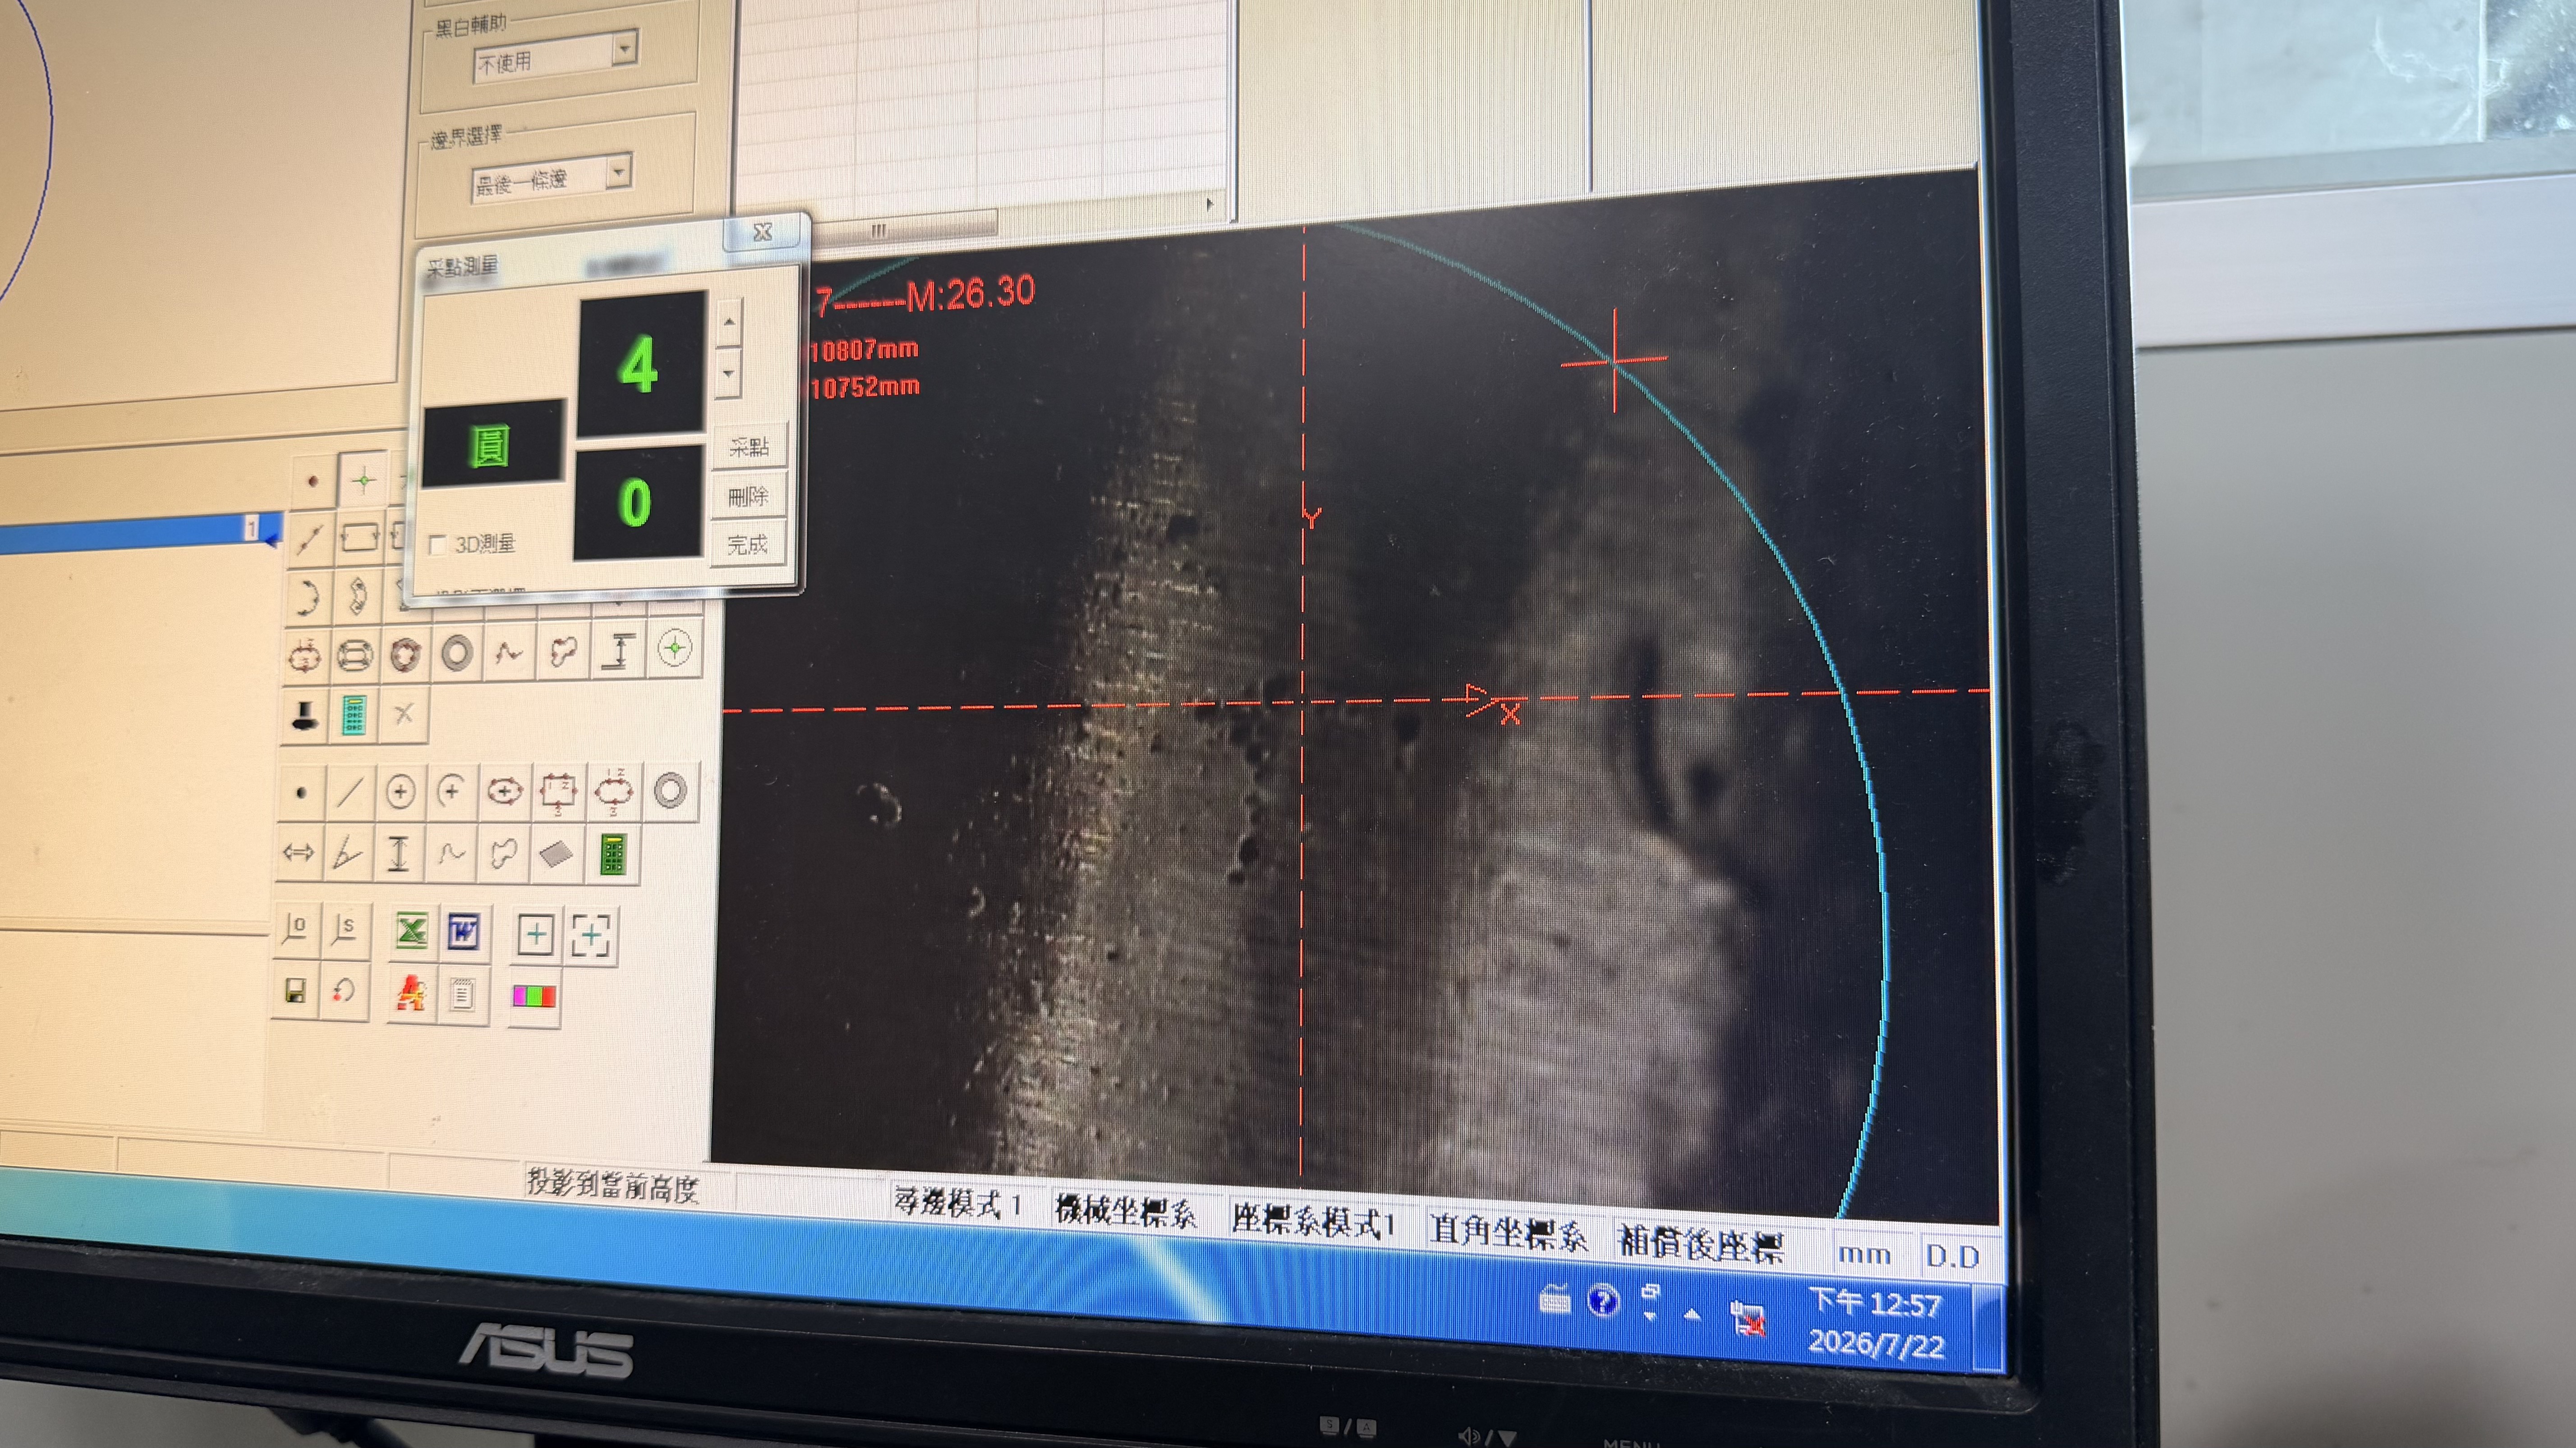Click the 采點 button
2576x1448 pixels.
coord(749,446)
